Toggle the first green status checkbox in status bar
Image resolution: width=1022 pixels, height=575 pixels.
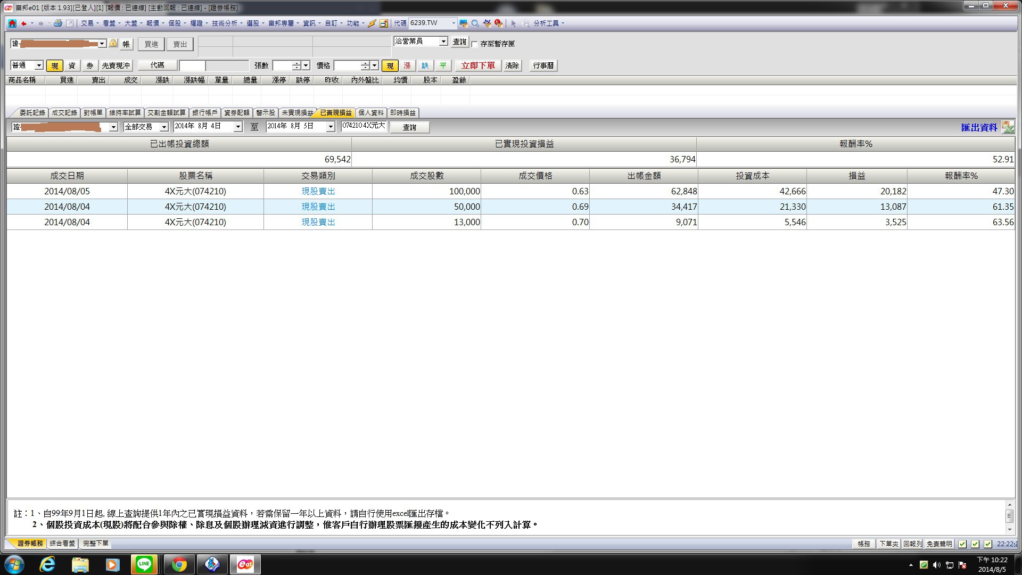click(x=962, y=544)
